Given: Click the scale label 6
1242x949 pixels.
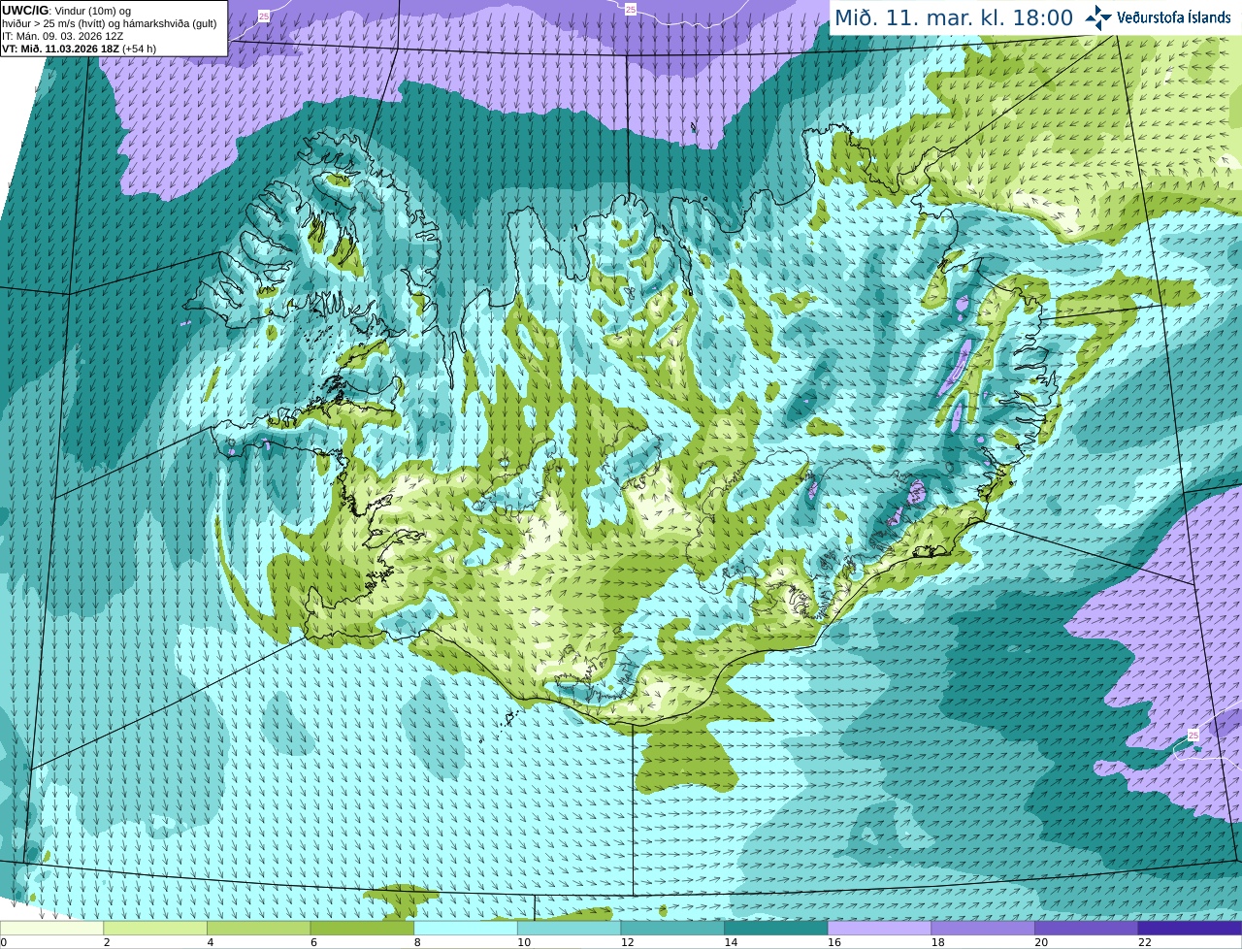Looking at the screenshot, I should (x=314, y=942).
